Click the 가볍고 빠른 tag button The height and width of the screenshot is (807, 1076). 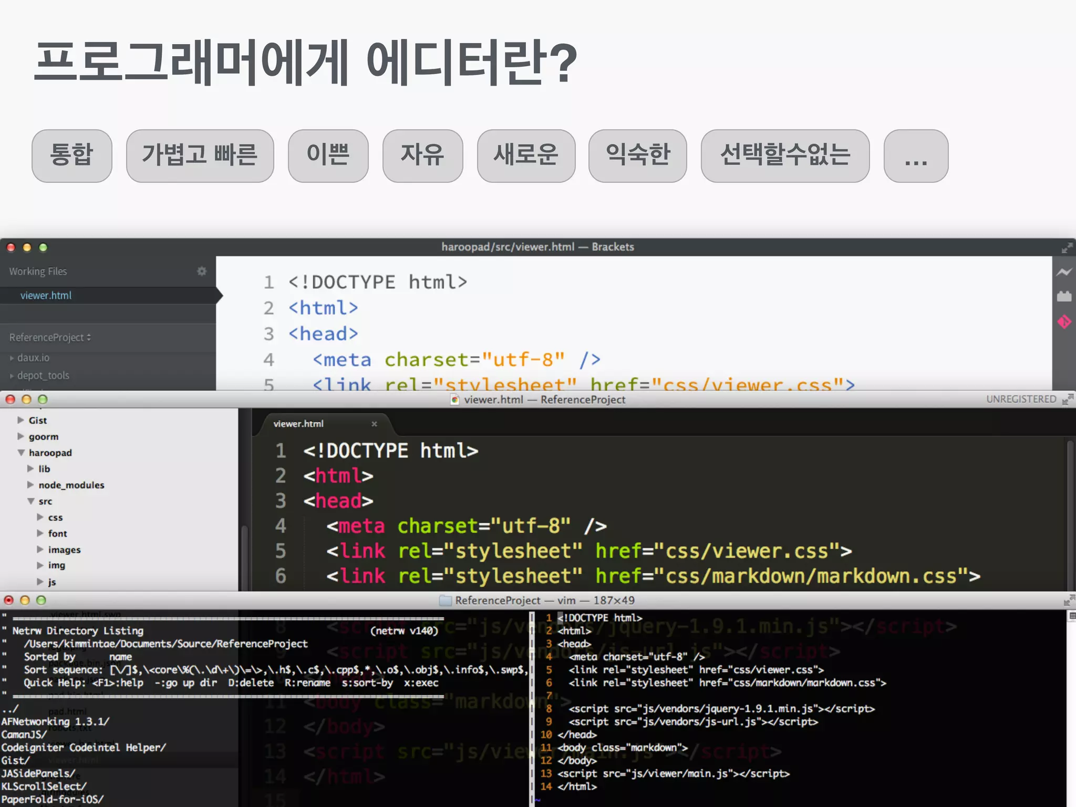coord(200,156)
